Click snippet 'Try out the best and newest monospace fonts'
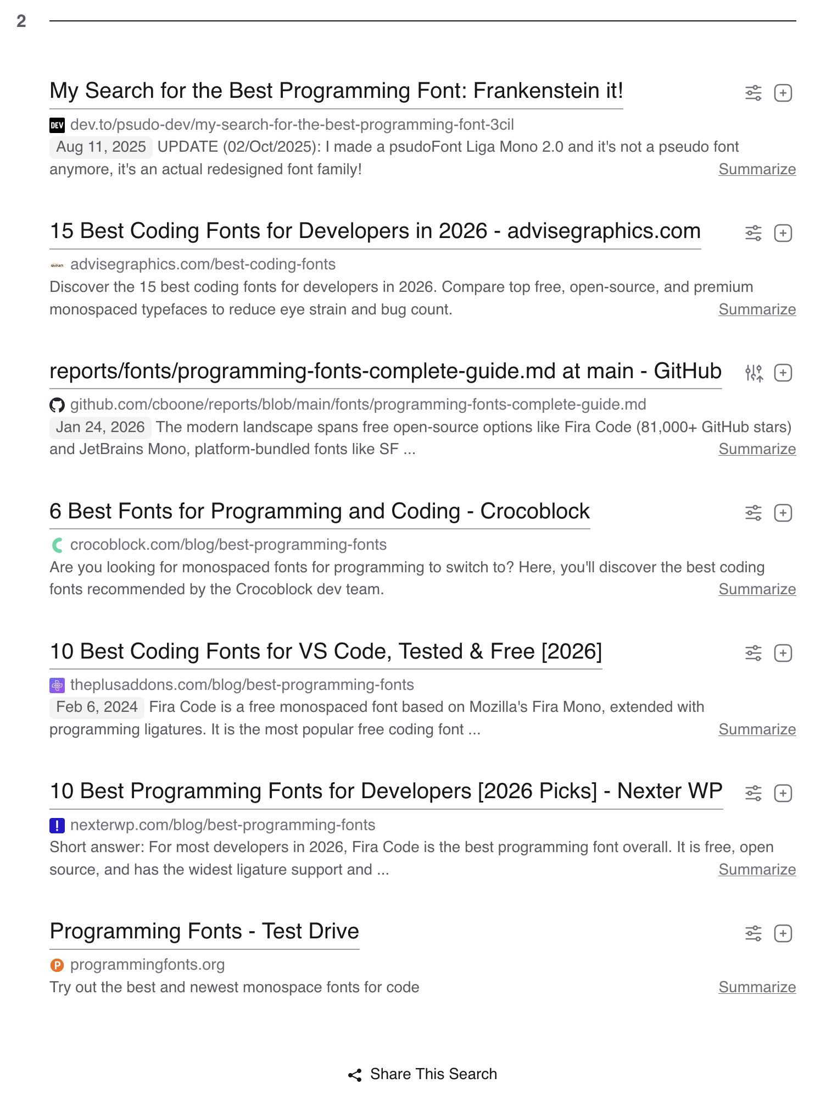The width and height of the screenshot is (815, 1117). point(235,987)
